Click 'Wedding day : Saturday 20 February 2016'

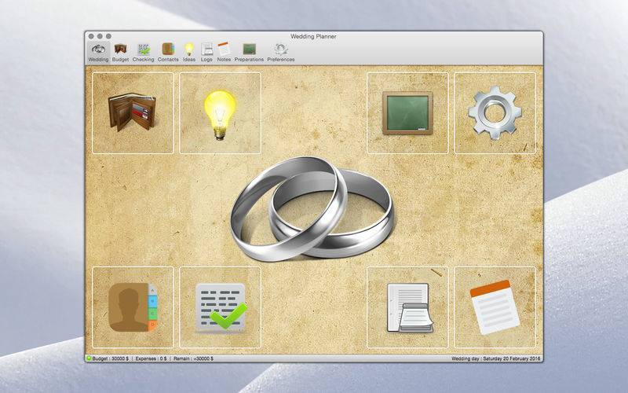click(x=496, y=358)
